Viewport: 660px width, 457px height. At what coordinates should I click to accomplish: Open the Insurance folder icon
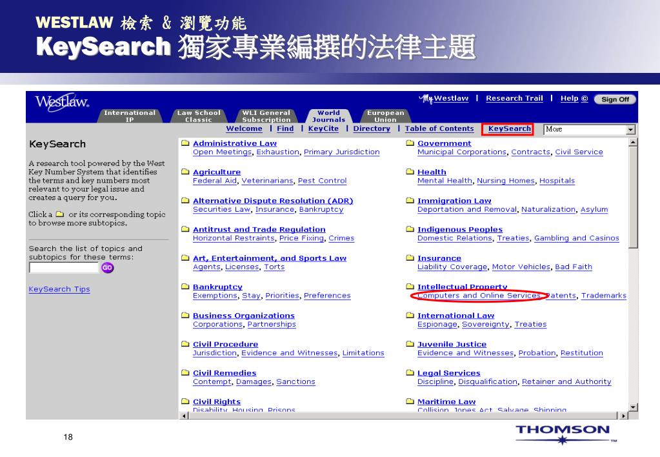(x=410, y=258)
